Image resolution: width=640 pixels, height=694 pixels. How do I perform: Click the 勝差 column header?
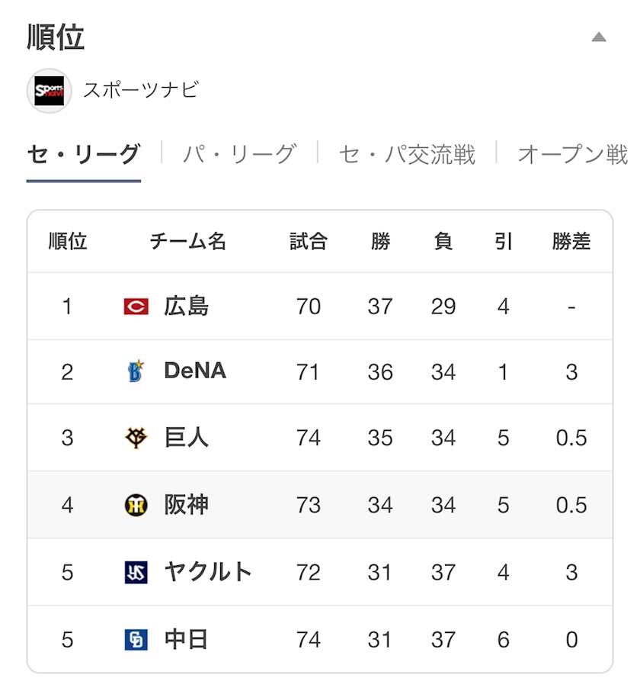[x=571, y=242]
